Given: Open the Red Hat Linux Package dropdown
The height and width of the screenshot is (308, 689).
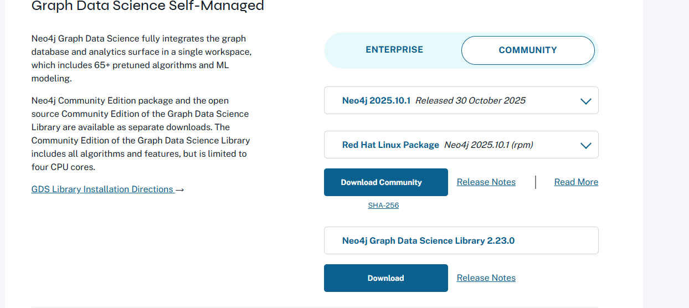Looking at the screenshot, I should (x=461, y=145).
